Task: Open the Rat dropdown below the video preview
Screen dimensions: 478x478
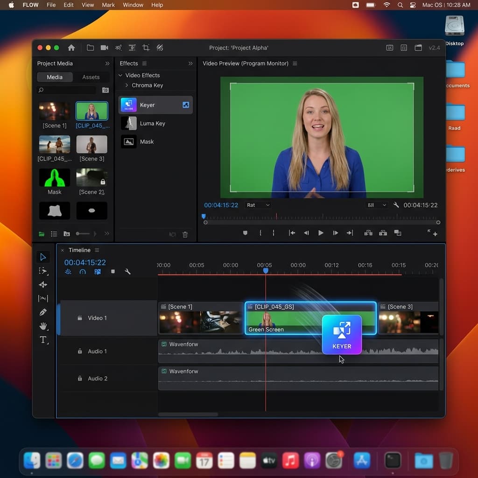Action: [x=257, y=204]
